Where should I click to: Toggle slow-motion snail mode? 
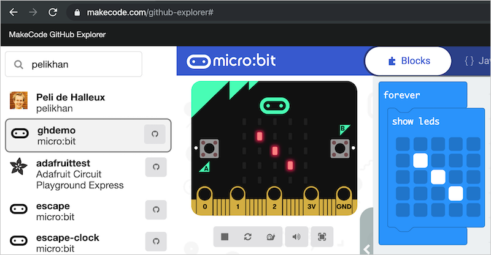point(271,237)
